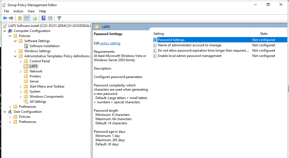Open the File menu
Viewport: 289px width, 158px height.
click(6, 11)
